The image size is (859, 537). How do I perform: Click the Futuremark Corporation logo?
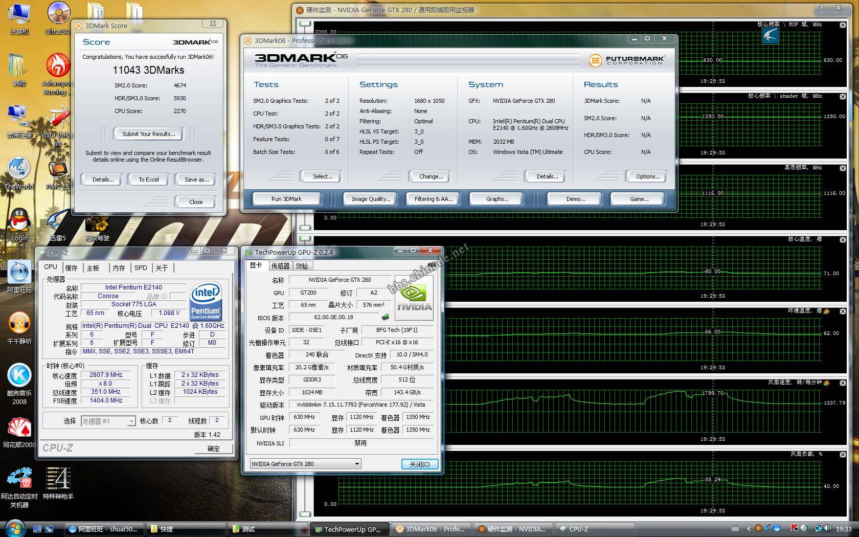pos(626,60)
